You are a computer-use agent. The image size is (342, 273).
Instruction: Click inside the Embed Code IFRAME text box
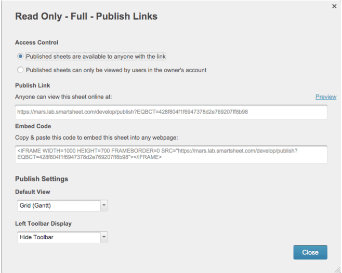171,154
